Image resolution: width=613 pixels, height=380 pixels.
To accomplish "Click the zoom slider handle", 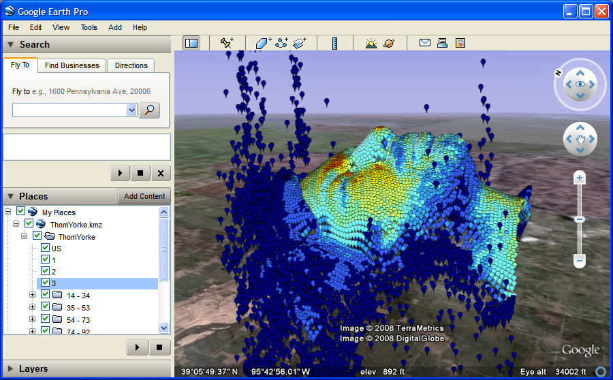I will tap(580, 219).
